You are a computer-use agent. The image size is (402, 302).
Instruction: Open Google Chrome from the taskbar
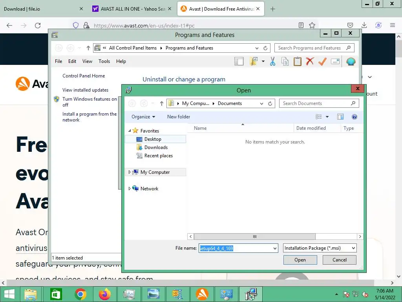80,294
